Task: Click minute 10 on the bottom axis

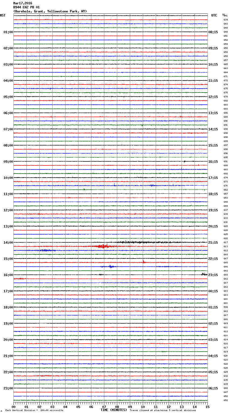Action: tap(143, 407)
